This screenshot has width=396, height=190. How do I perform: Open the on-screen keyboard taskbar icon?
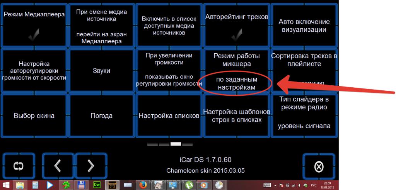tap(128, 185)
